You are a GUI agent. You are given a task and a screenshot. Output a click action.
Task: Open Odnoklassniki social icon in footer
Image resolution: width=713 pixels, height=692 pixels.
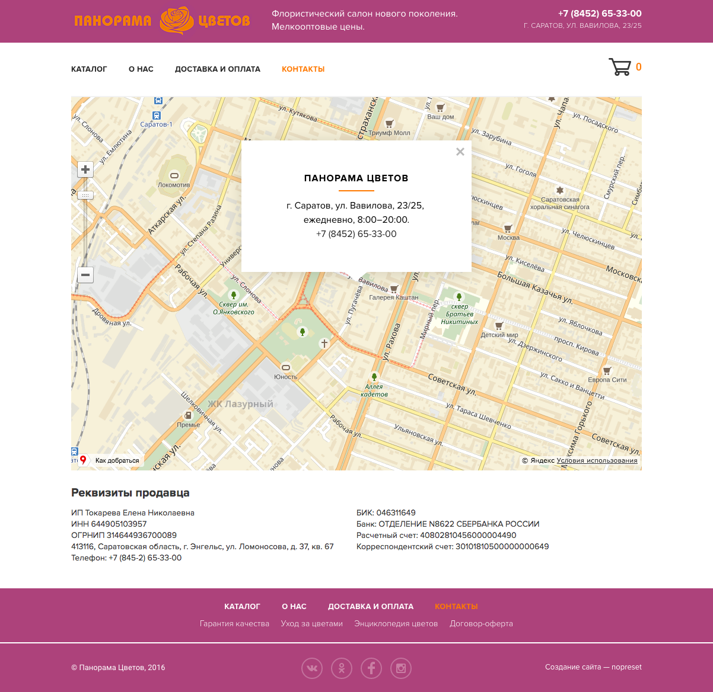click(x=342, y=668)
